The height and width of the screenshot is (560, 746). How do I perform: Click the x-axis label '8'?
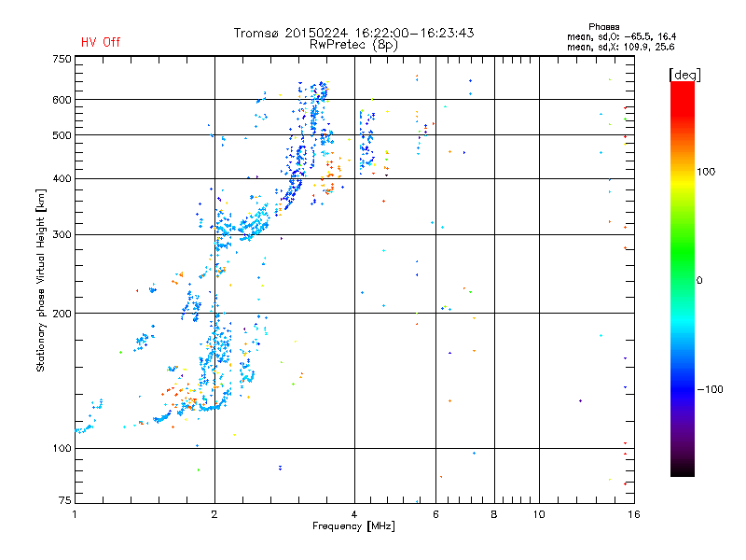click(x=494, y=514)
